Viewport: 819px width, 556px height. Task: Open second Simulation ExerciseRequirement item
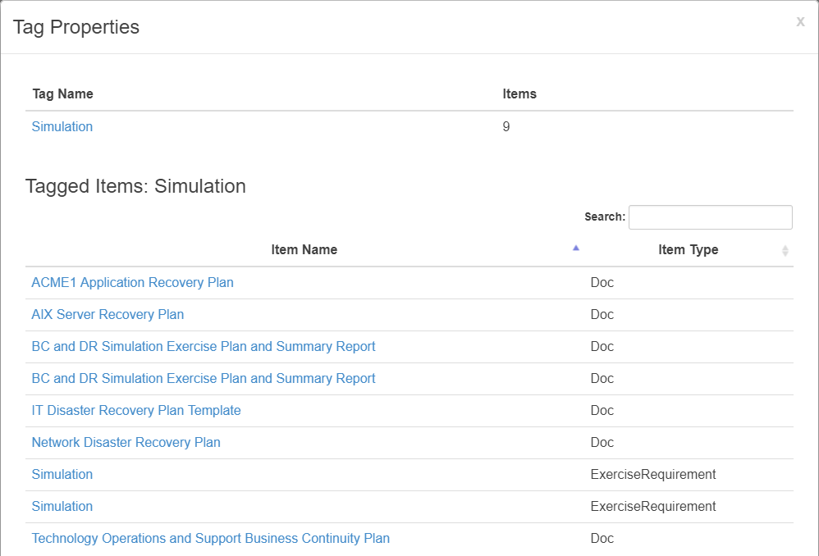pos(62,506)
